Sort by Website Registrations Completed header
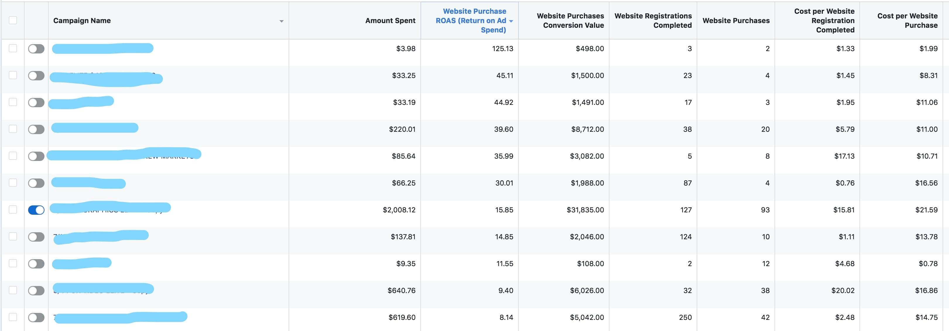949x331 pixels. [x=653, y=20]
